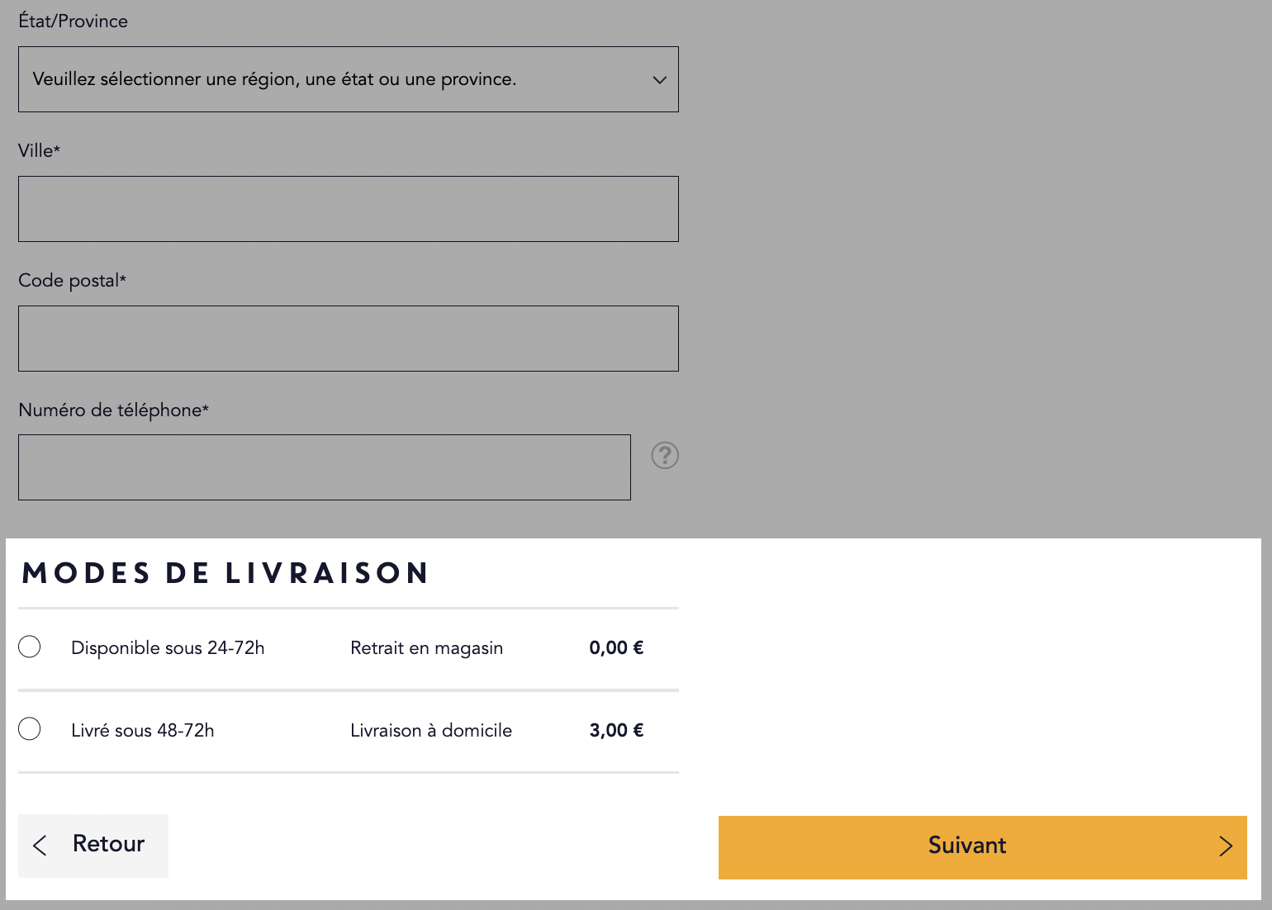Expand the region list via its arrow

point(660,80)
